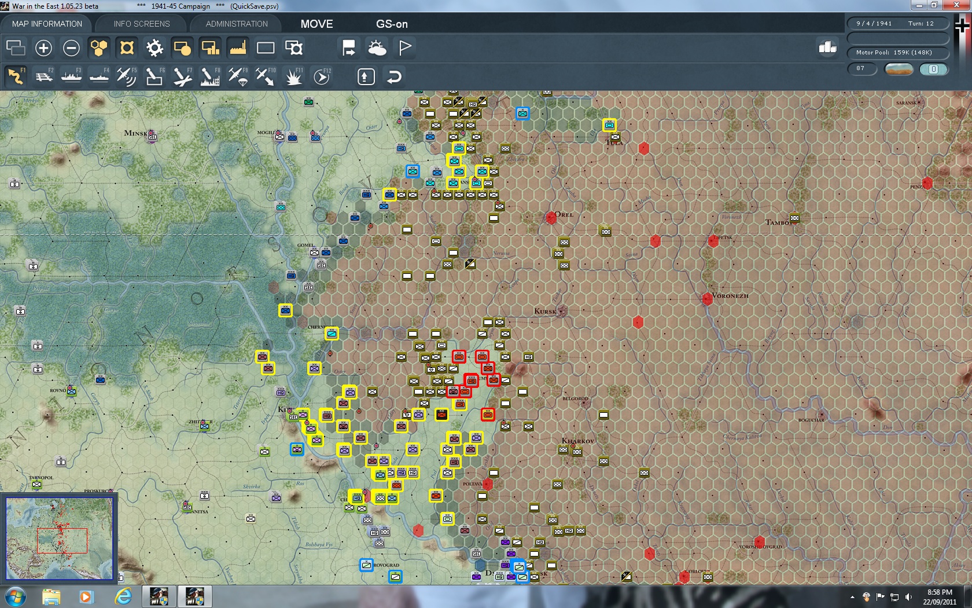Screen dimensions: 972x608
Task: Open Windows Explorer from the taskbar
Action: (51, 596)
